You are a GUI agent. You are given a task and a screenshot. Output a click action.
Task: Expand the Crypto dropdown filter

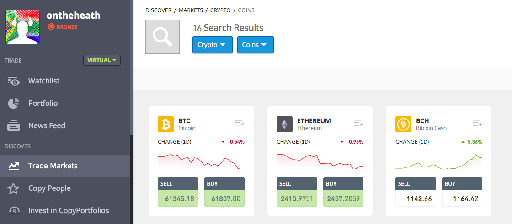pos(212,45)
